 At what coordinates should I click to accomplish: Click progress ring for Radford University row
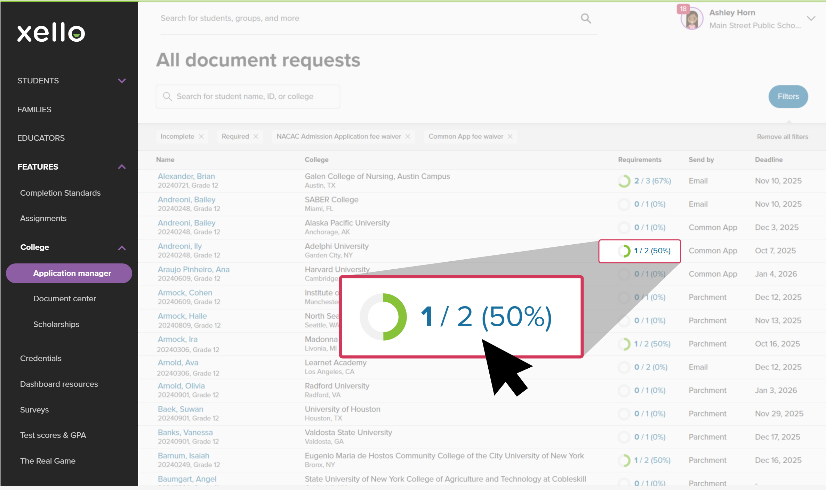pos(624,391)
